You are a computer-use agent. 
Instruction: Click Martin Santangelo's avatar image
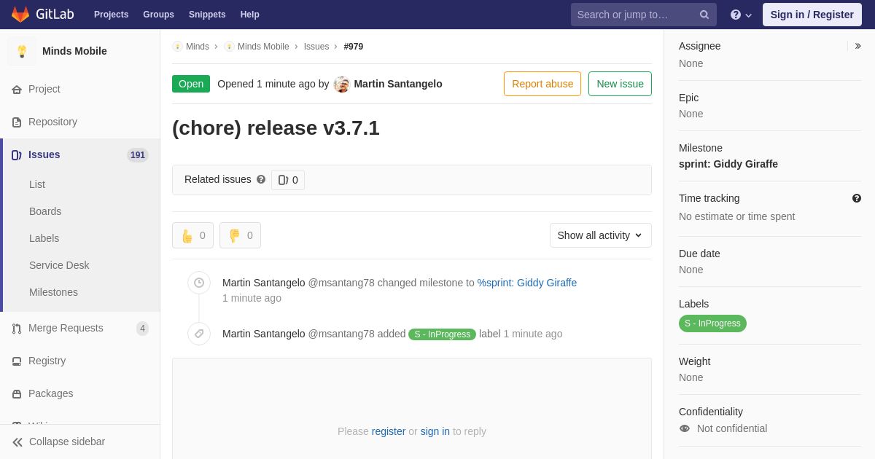[x=341, y=84]
